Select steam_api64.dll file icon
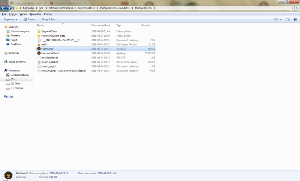This screenshot has width=300, height=181. 39,62
